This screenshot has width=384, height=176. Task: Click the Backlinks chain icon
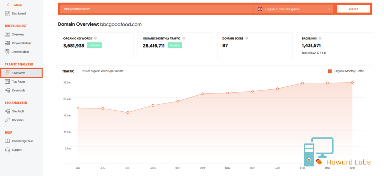7,120
